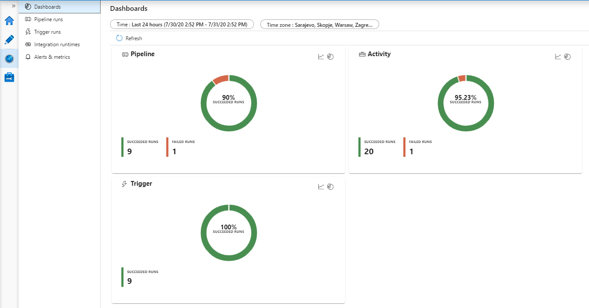
Task: Switch Trigger card to line chart view
Action: click(x=321, y=187)
